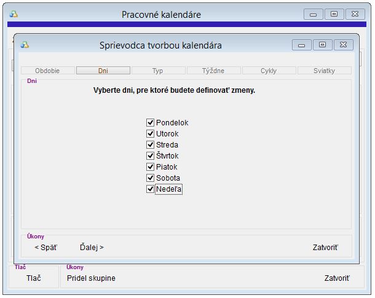Deselect the Sobota checkbox

coord(150,178)
